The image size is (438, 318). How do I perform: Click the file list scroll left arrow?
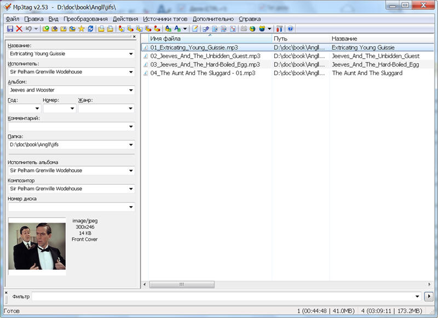(x=145, y=285)
